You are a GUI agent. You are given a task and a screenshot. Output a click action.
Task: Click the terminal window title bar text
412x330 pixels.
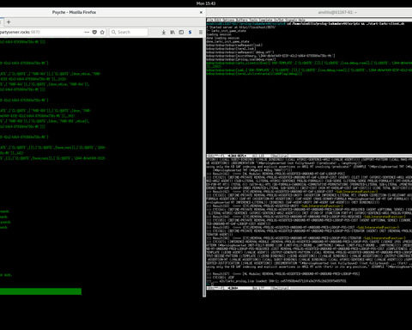pyautogui.click(x=337, y=12)
